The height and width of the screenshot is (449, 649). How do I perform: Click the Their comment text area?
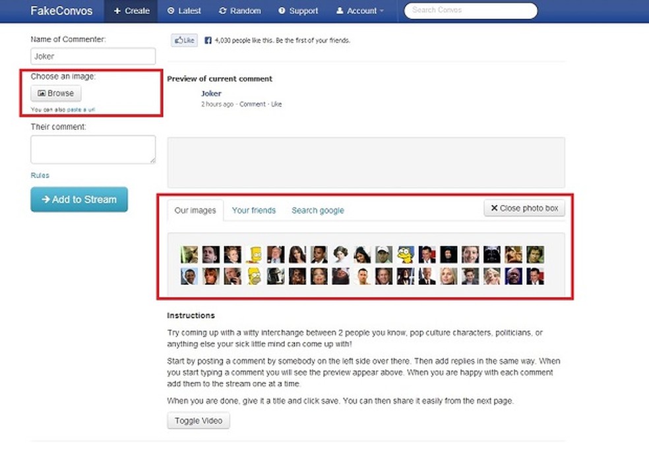click(93, 150)
